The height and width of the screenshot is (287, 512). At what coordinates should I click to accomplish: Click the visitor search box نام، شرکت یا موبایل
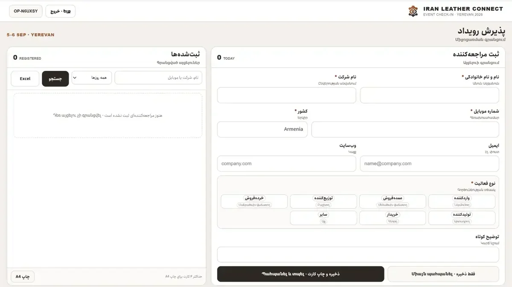click(x=158, y=78)
